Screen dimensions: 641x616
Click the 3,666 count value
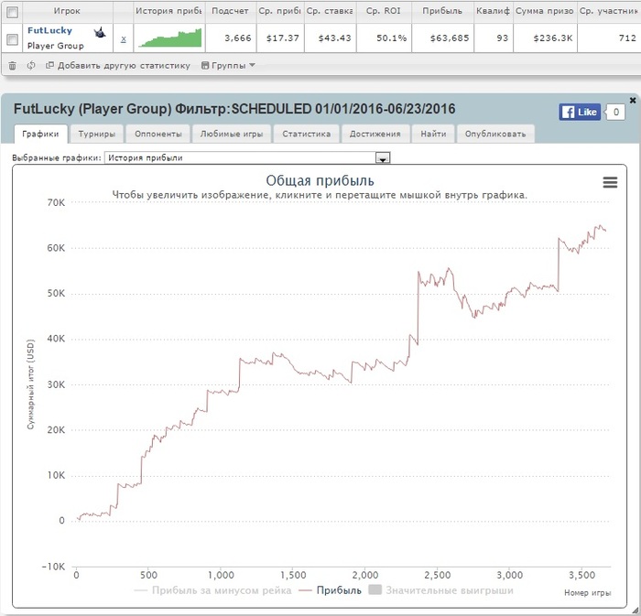coord(237,38)
